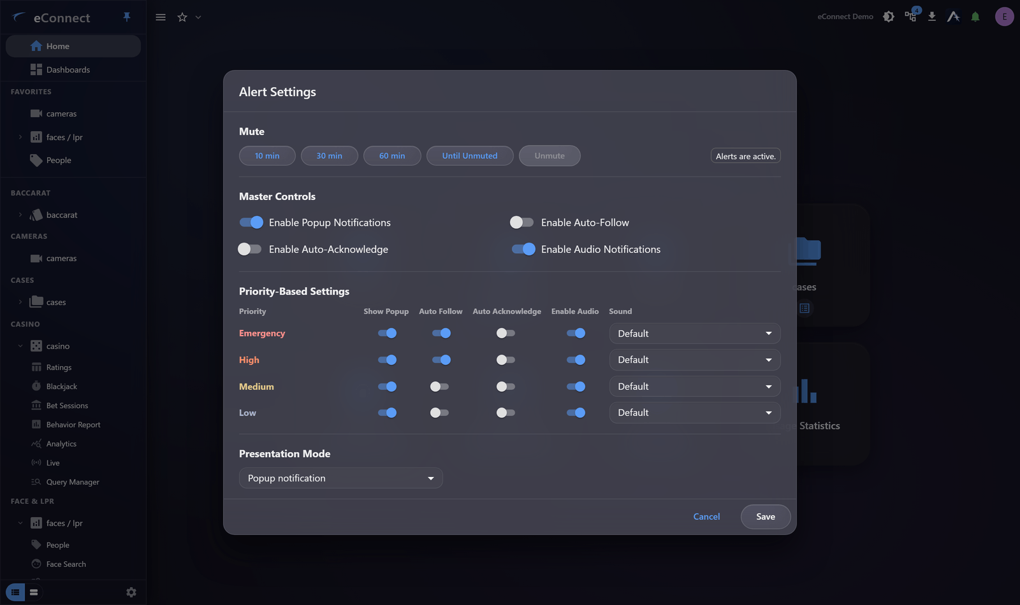Open the network connections icon with badge
1020x605 pixels.
(x=911, y=16)
